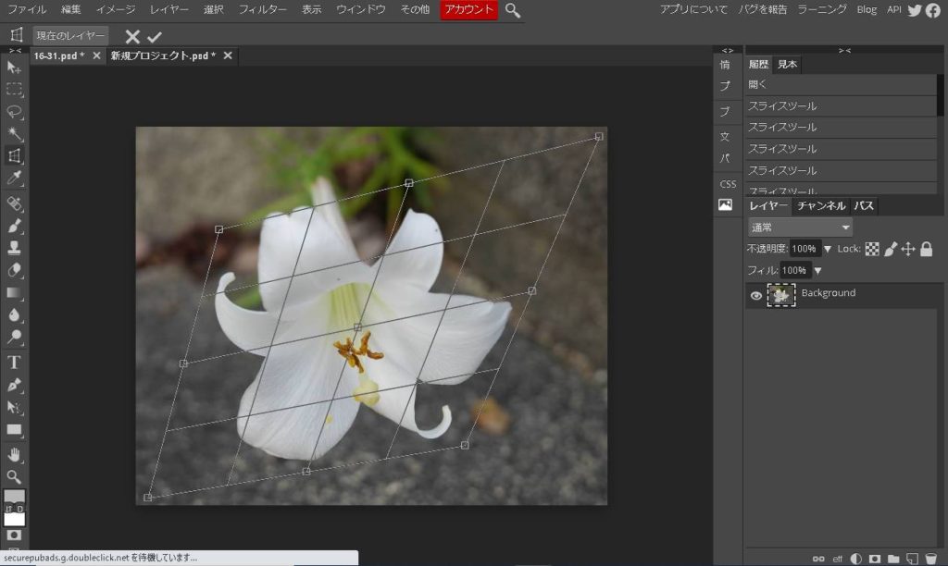The width and height of the screenshot is (948, 566).
Task: Confirm the transform with the checkmark
Action: pyautogui.click(x=155, y=36)
